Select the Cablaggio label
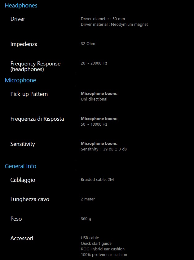This screenshot has height=260, width=194. [23, 180]
